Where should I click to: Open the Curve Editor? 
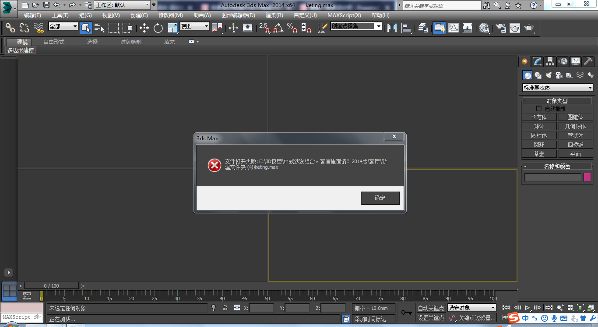[454, 28]
